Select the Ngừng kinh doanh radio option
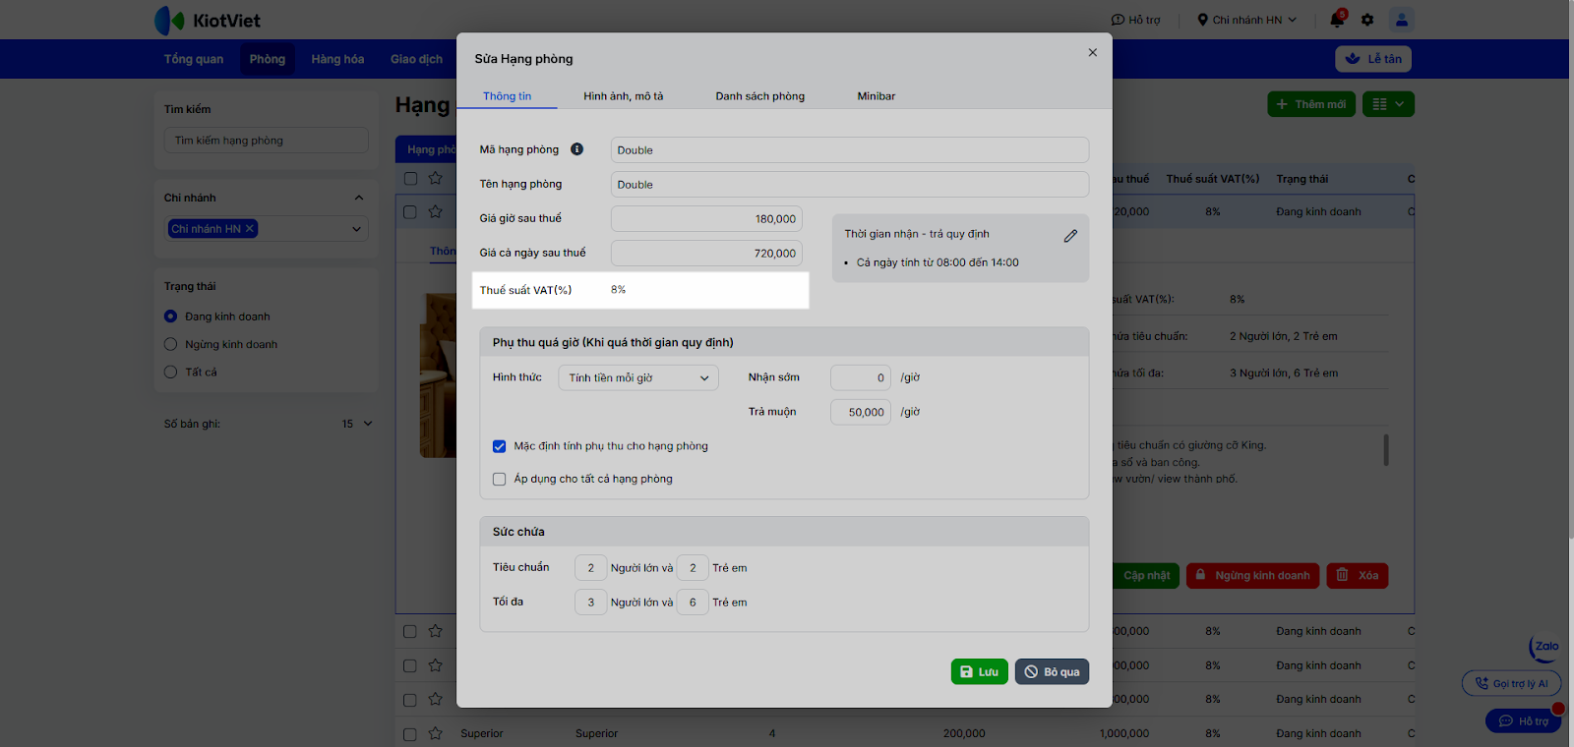This screenshot has height=747, width=1574. click(171, 344)
